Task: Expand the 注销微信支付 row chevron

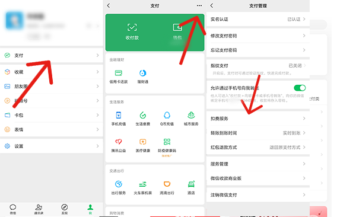Action: (304, 194)
